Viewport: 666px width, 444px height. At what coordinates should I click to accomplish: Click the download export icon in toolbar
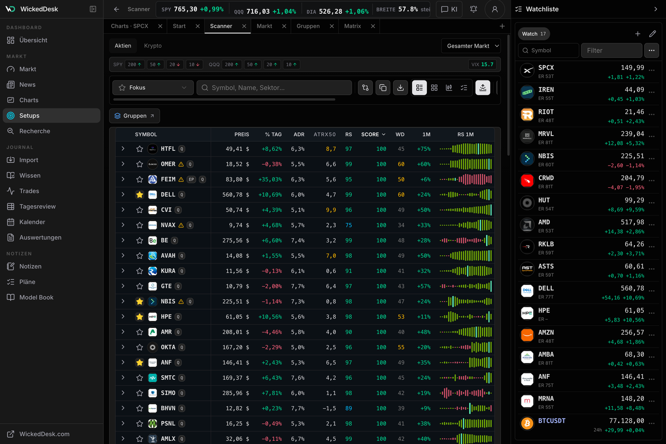pyautogui.click(x=401, y=87)
